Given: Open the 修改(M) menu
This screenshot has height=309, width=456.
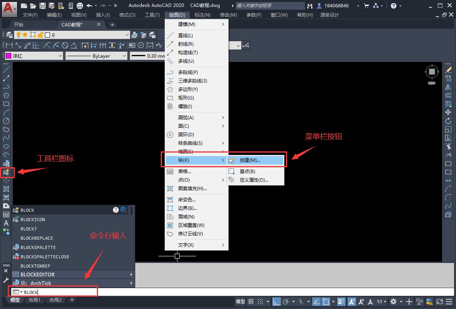Looking at the screenshot, I should (x=228, y=15).
